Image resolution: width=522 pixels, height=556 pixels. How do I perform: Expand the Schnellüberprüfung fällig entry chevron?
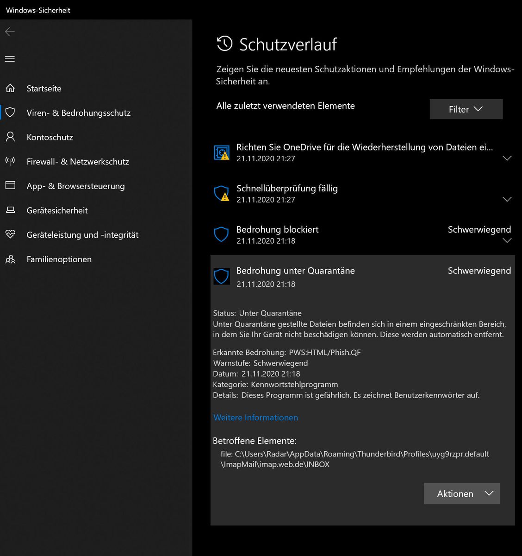click(507, 199)
